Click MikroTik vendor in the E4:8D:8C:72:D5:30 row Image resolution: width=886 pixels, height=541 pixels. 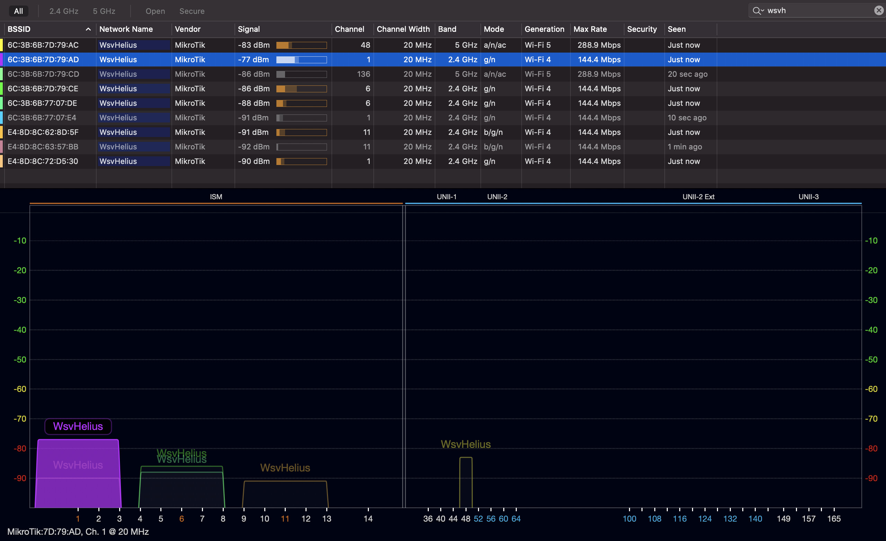tap(190, 161)
